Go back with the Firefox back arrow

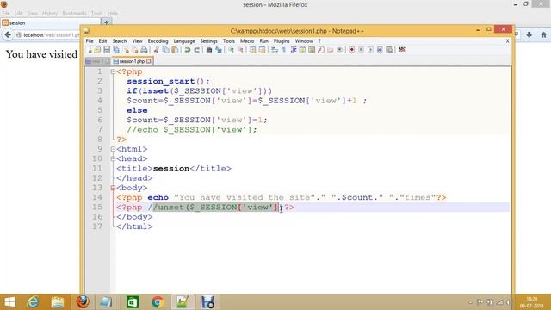[8, 34]
